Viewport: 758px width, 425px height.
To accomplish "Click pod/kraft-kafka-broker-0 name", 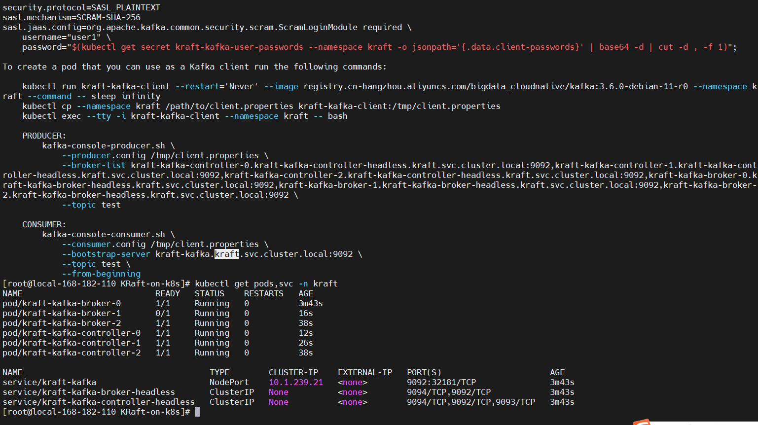I will click(x=62, y=304).
